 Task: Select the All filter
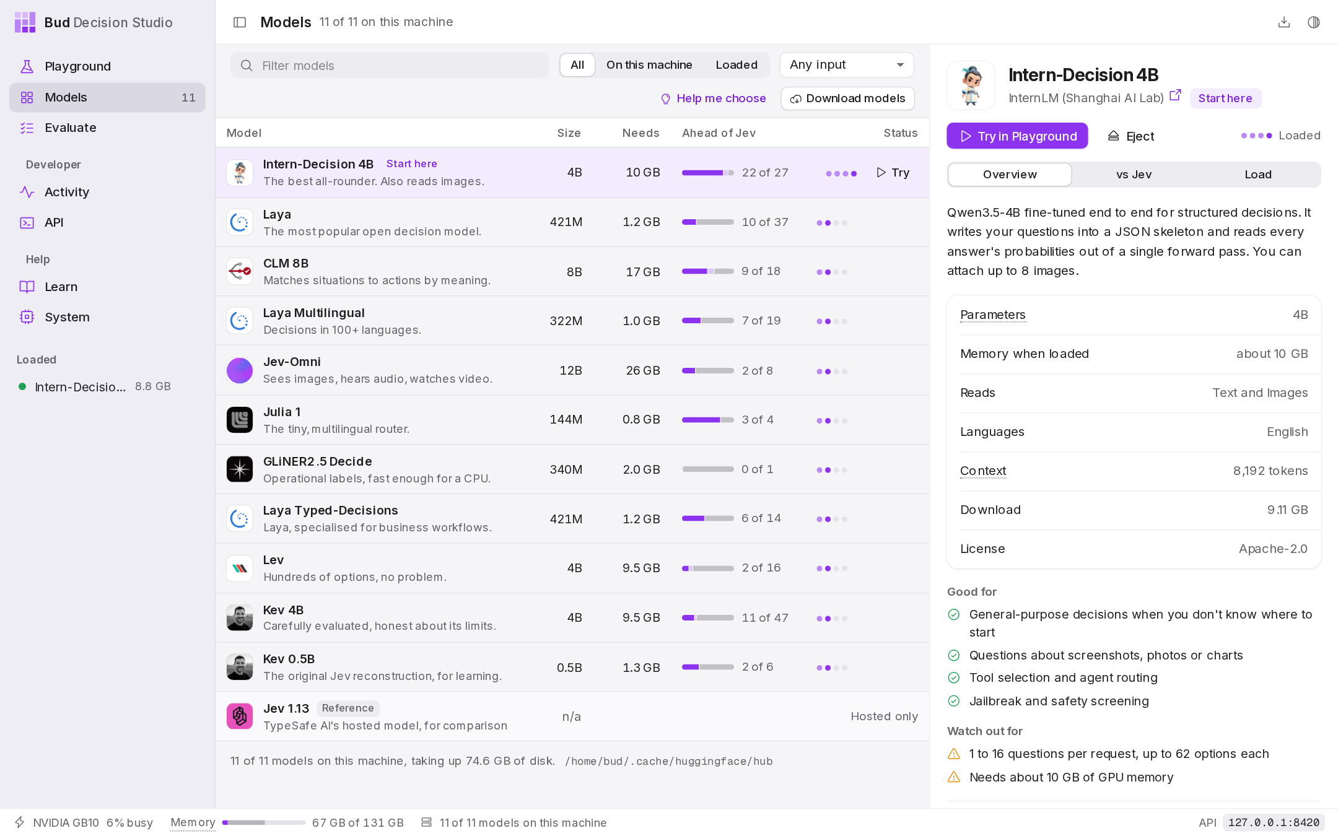pyautogui.click(x=577, y=65)
